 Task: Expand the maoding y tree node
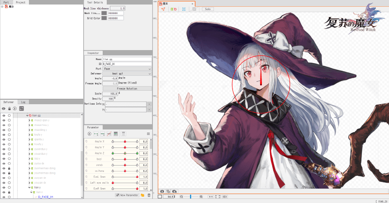(x=29, y=130)
